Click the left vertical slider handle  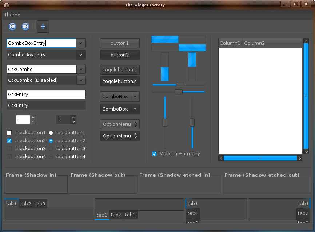165,123
